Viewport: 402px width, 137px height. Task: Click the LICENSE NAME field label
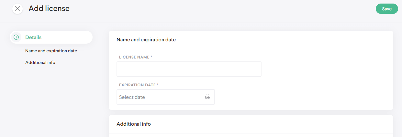pyautogui.click(x=134, y=57)
